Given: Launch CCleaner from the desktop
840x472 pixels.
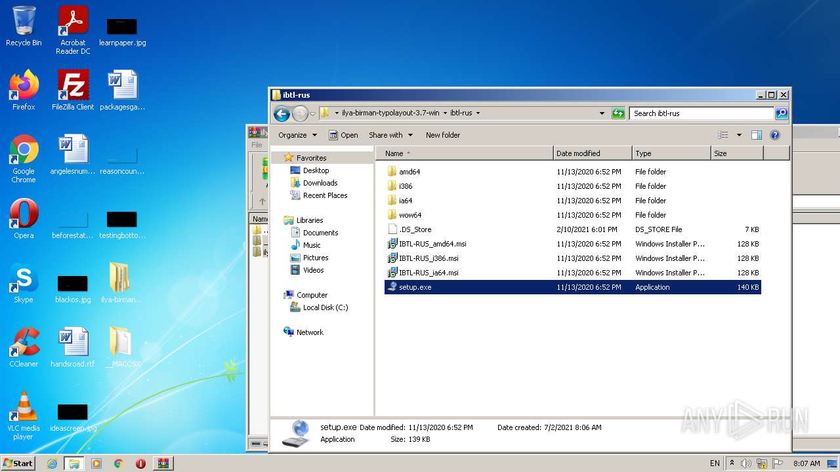Looking at the screenshot, I should 24,347.
